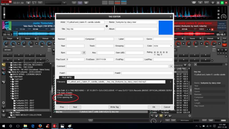
Task: Halve BPM with the /2 button
Action: click(x=84, y=53)
